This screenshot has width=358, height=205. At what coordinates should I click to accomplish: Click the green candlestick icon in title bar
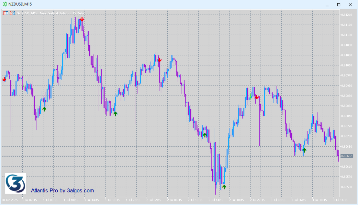pos(5,4)
